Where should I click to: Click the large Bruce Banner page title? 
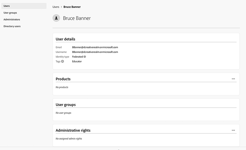coord(77,18)
